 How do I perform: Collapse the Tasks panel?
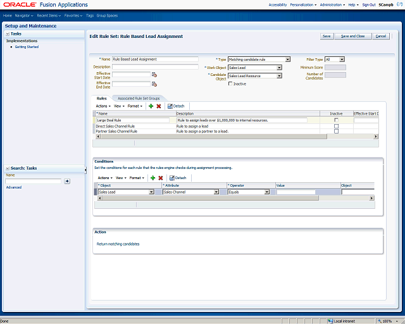coord(8,34)
